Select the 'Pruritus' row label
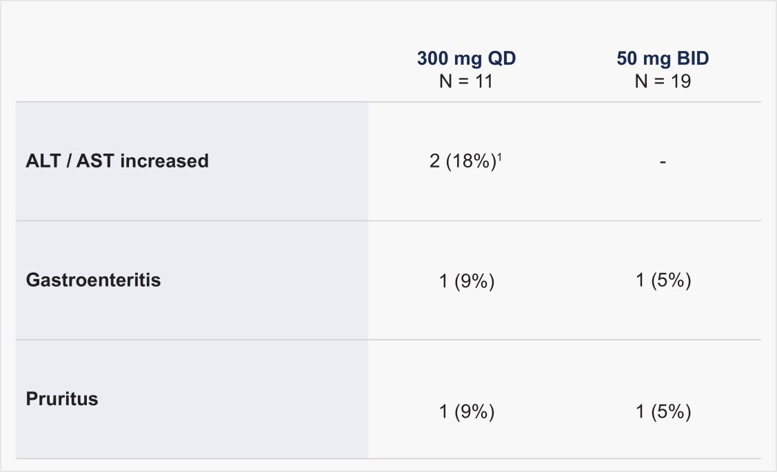 click(62, 399)
